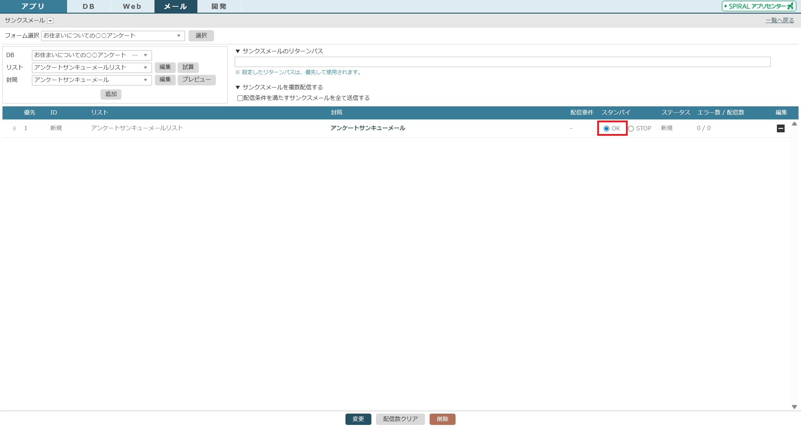Click the プレビュー button for envelope
Viewport: 801px width, 426px height.
point(196,80)
